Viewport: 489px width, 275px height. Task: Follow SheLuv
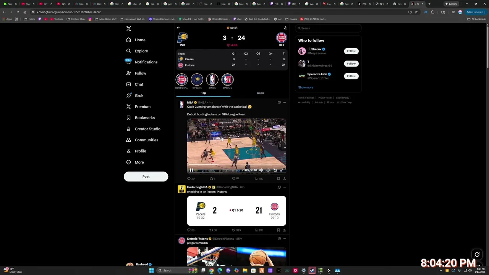pyautogui.click(x=351, y=51)
